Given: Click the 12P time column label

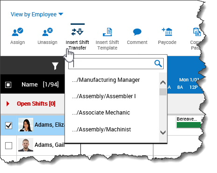Looking at the screenshot, I should pyautogui.click(x=194, y=87).
